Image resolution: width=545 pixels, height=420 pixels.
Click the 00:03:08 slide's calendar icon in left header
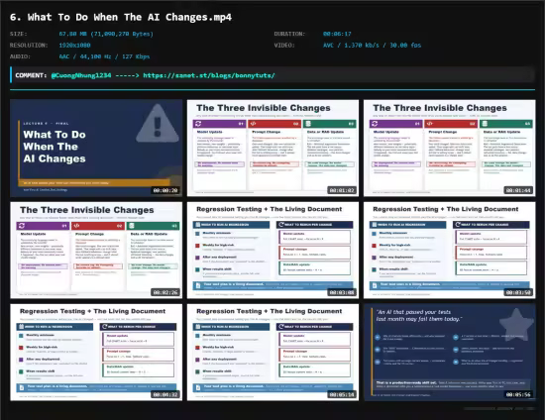pyautogui.click(x=198, y=225)
